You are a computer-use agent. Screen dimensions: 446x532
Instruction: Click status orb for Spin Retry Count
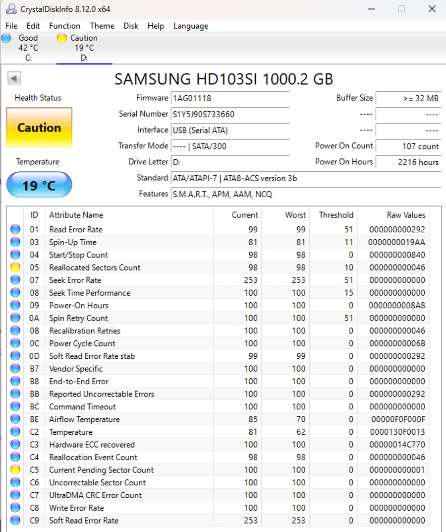click(15, 318)
